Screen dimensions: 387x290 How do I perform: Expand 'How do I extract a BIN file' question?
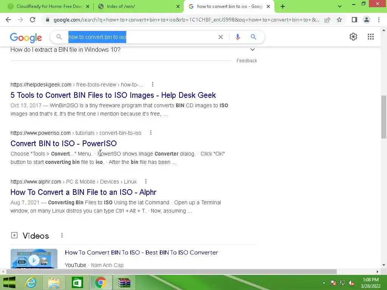coord(252,49)
